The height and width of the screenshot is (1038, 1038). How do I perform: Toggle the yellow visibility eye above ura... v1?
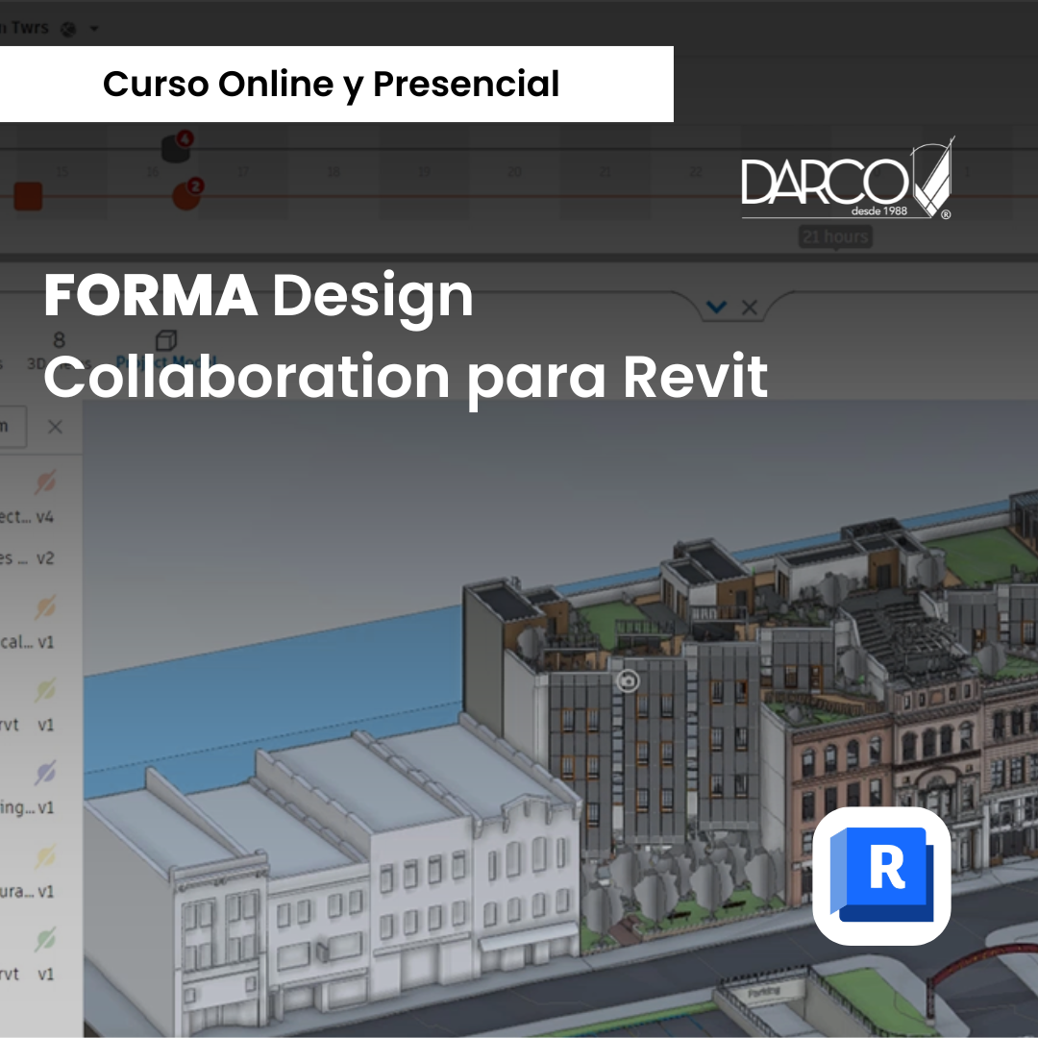point(45,856)
